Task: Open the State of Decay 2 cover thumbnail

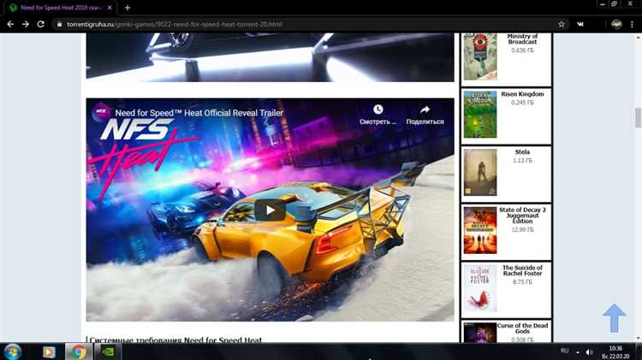Action: pos(480,230)
